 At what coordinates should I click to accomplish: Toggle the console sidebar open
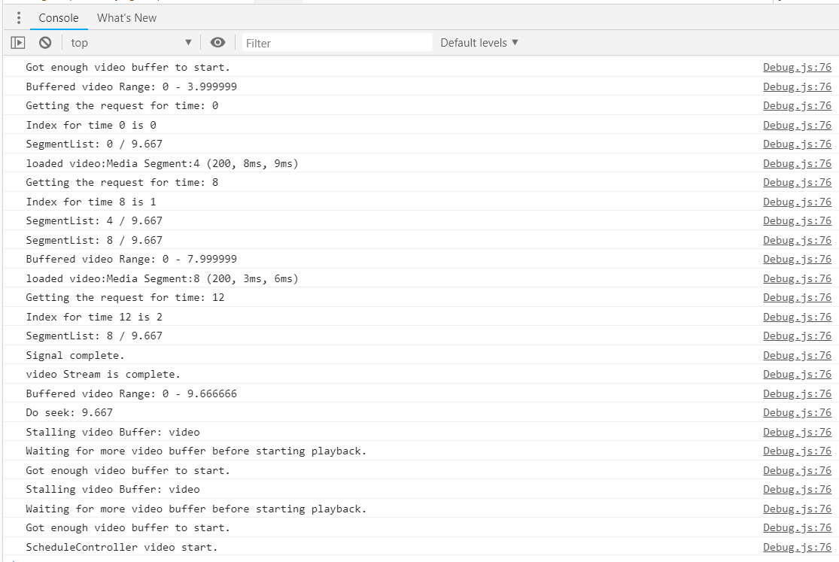click(18, 42)
